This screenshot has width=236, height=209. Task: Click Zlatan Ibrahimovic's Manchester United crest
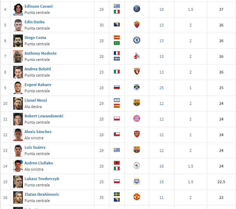coord(137,197)
